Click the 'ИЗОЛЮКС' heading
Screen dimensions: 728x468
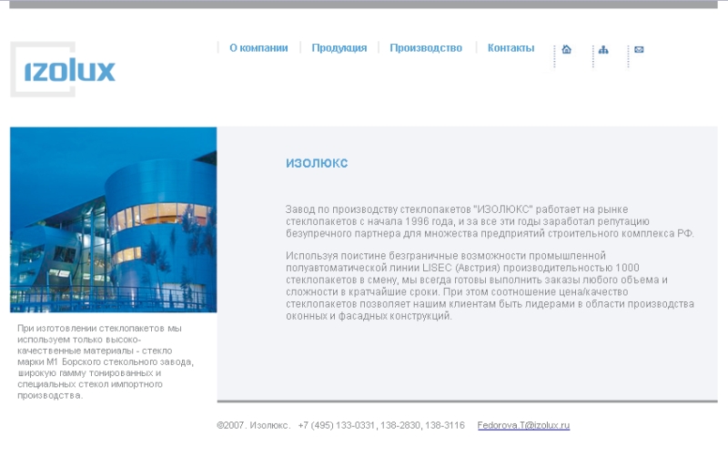317,164
